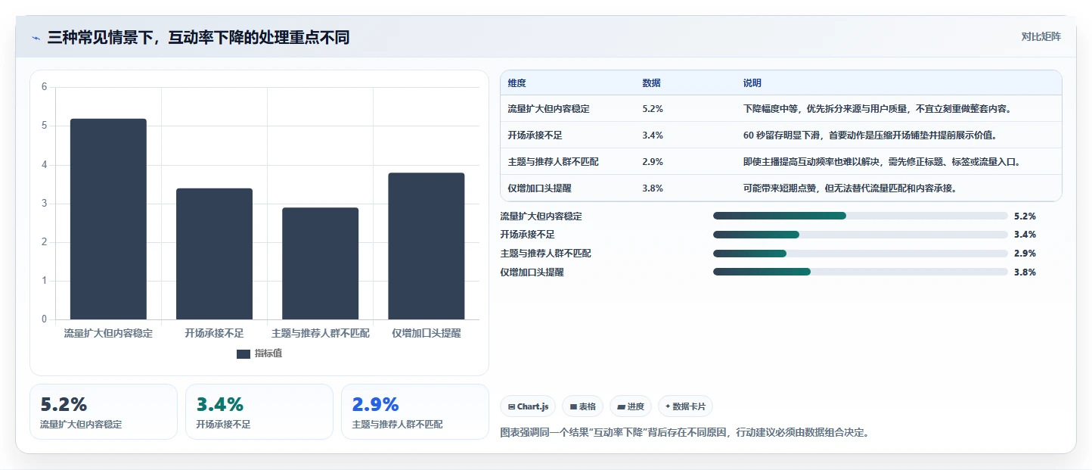Click the footer note starting 图表强调同一个结果
The image size is (1092, 470).
coord(684,433)
